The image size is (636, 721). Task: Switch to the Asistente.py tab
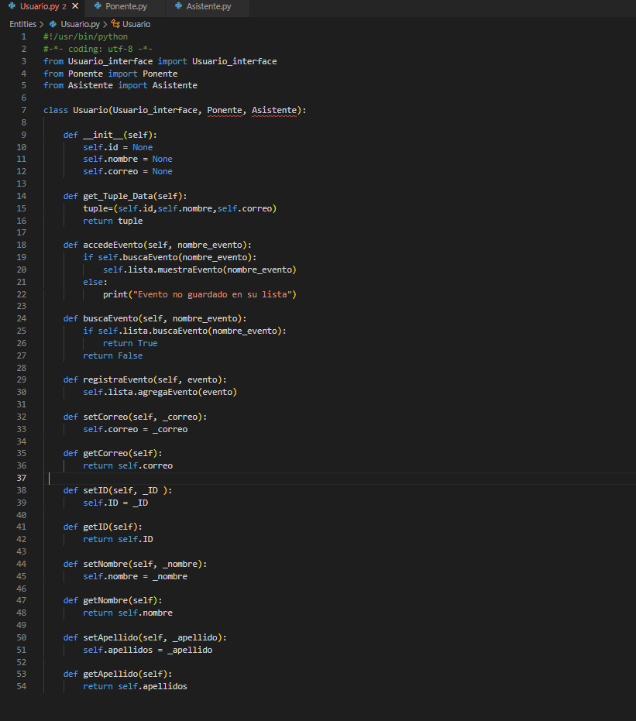(209, 6)
